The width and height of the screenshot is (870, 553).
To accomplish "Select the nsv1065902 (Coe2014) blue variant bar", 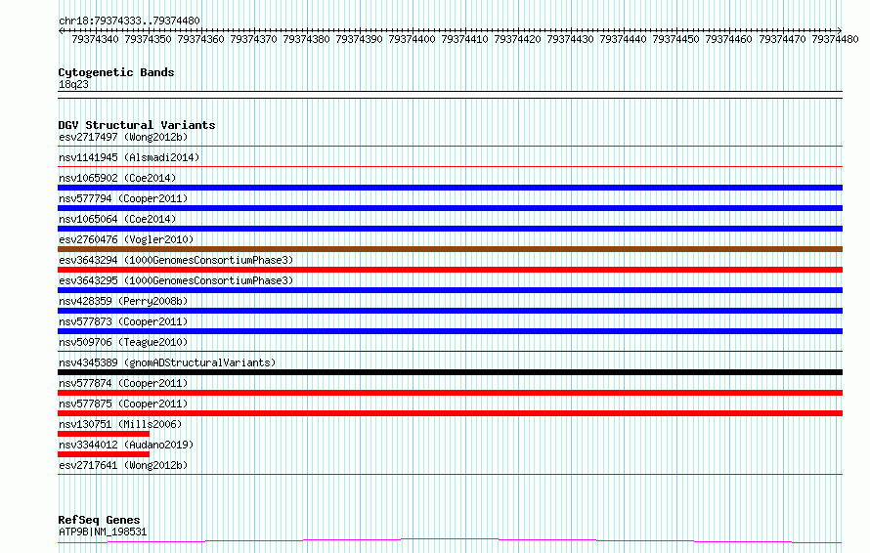I will pyautogui.click(x=450, y=188).
